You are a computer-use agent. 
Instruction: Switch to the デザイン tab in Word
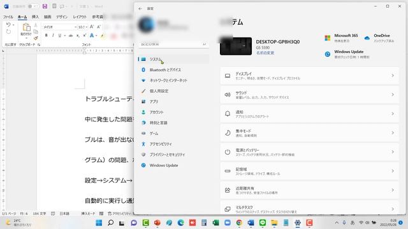62,17
